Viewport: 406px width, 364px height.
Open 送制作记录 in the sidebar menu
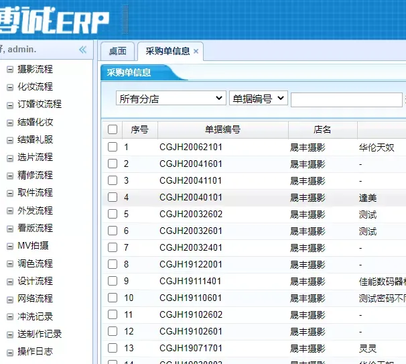point(40,334)
